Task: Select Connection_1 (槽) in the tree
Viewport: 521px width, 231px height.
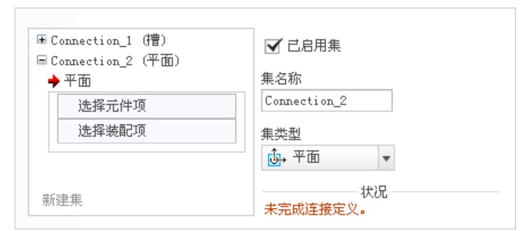Action: [x=108, y=41]
